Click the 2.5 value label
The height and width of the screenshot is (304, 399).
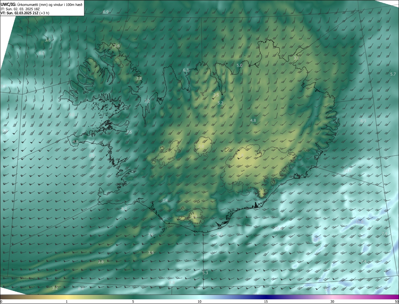click(x=216, y=95)
